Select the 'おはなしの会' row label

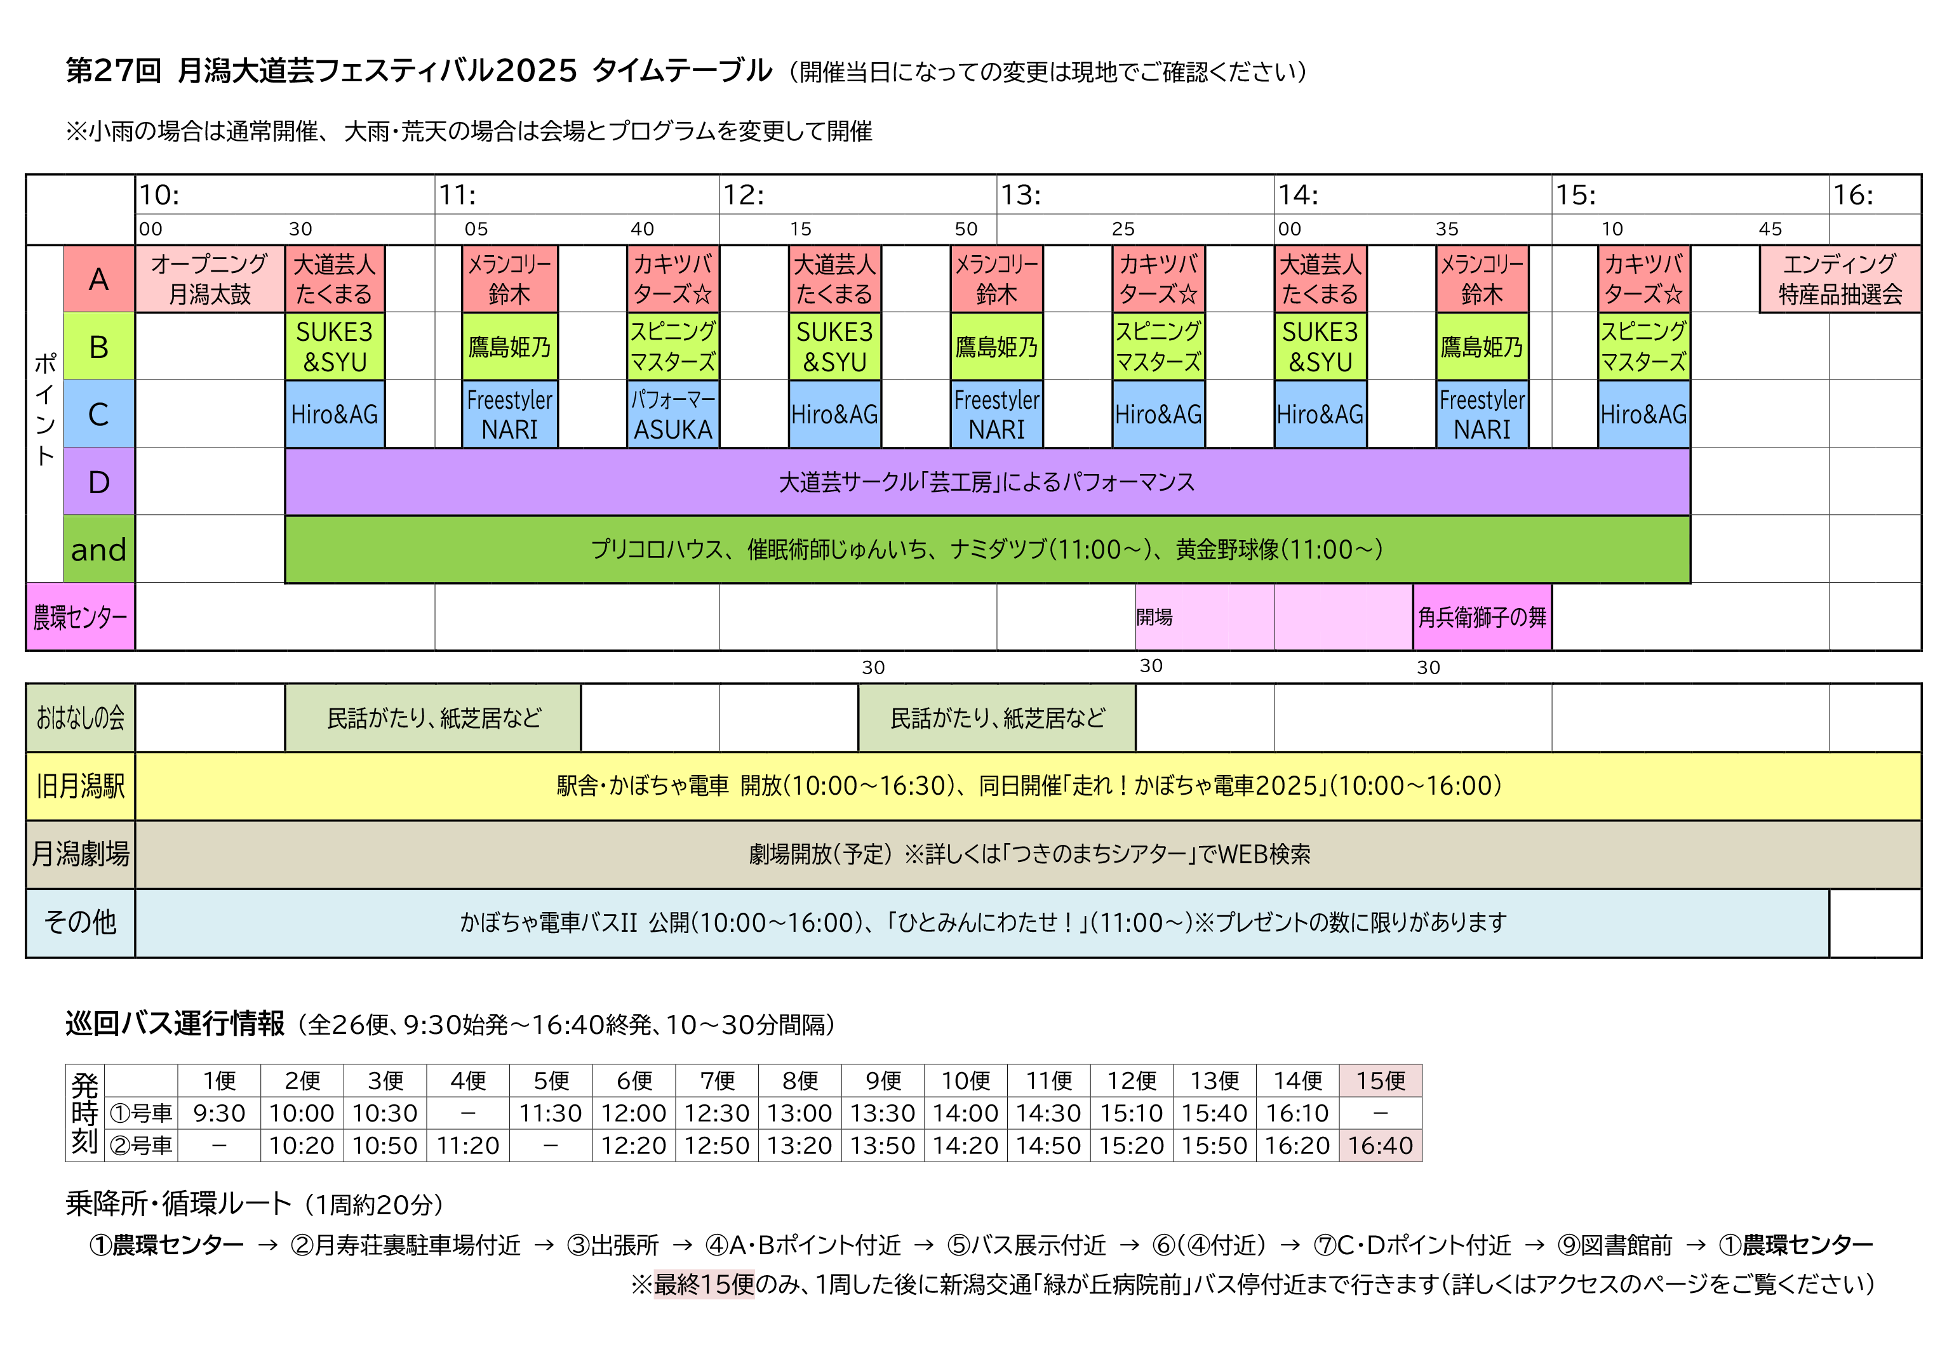click(x=80, y=718)
